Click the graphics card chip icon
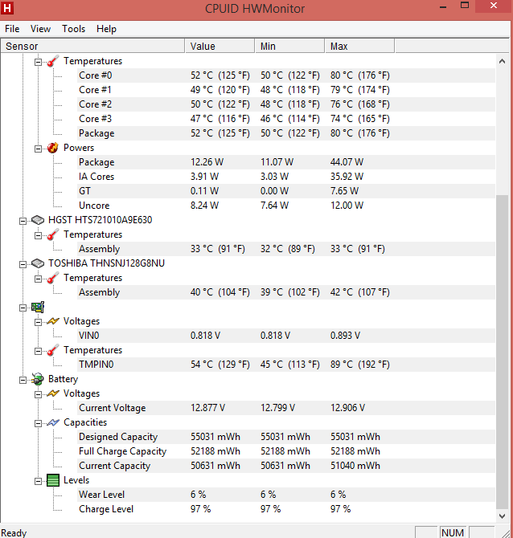513x538 pixels. (x=37, y=307)
